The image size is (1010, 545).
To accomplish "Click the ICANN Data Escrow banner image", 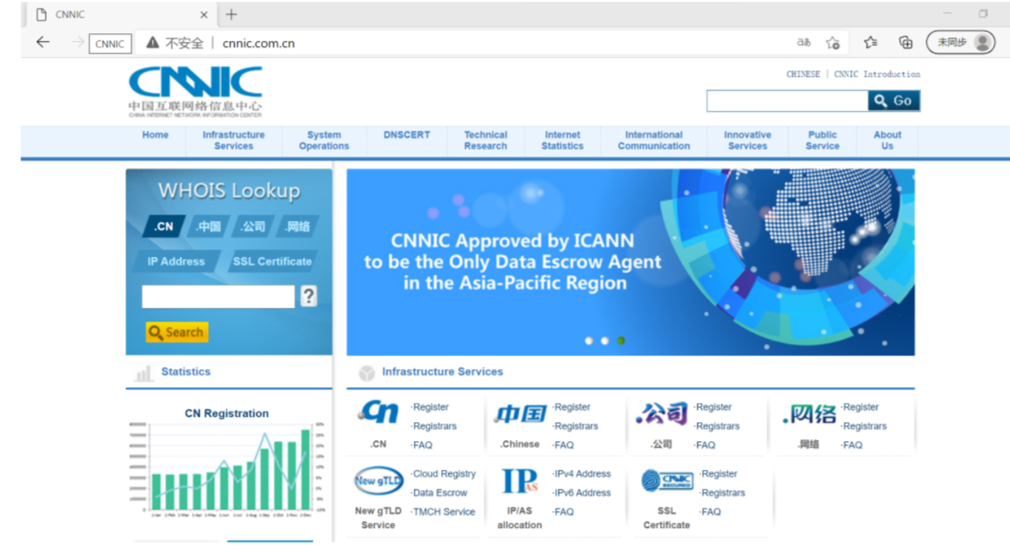I will (x=630, y=262).
